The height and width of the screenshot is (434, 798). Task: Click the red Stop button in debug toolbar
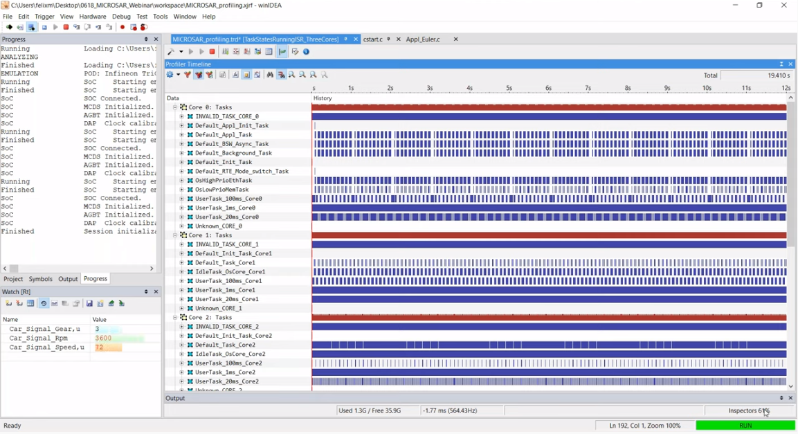66,28
